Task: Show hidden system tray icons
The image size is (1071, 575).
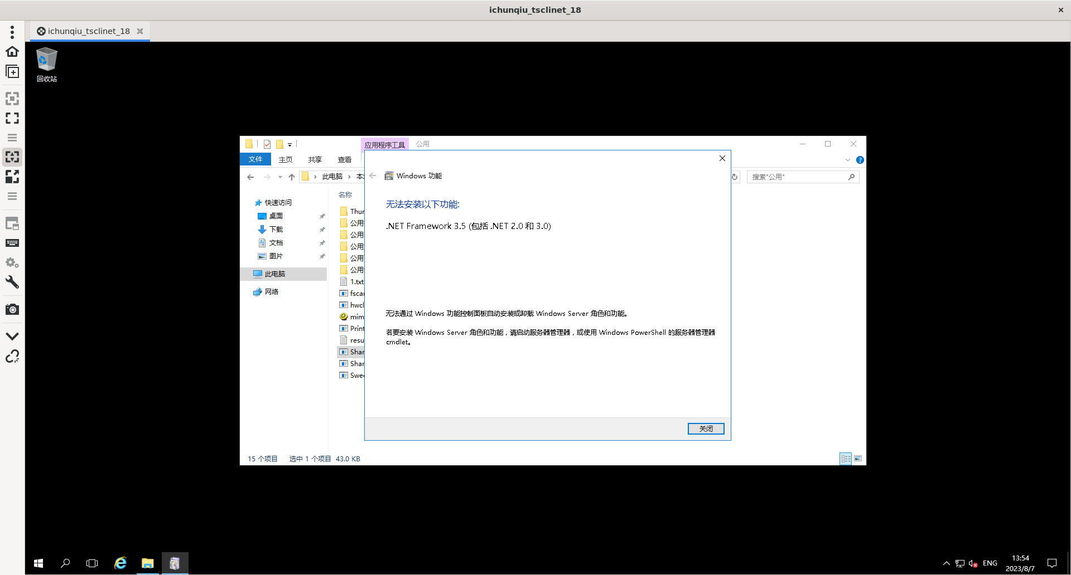Action: pos(947,563)
